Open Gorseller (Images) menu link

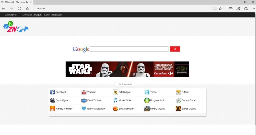32,15
